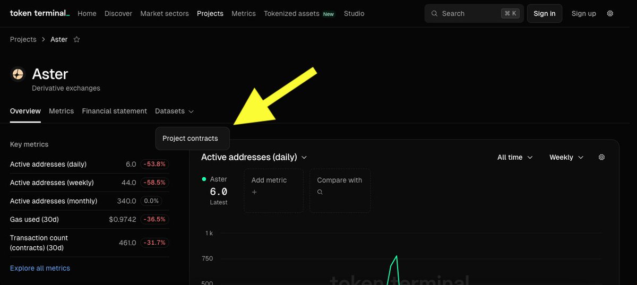The width and height of the screenshot is (637, 285).
Task: Open the Weekly interval dropdown
Action: click(x=566, y=157)
